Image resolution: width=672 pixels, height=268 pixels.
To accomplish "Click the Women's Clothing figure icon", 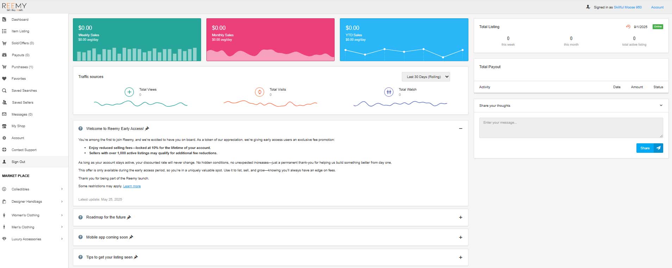I will point(4,215).
